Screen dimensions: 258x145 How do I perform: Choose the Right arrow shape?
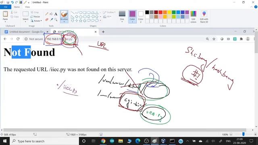point(89,17)
